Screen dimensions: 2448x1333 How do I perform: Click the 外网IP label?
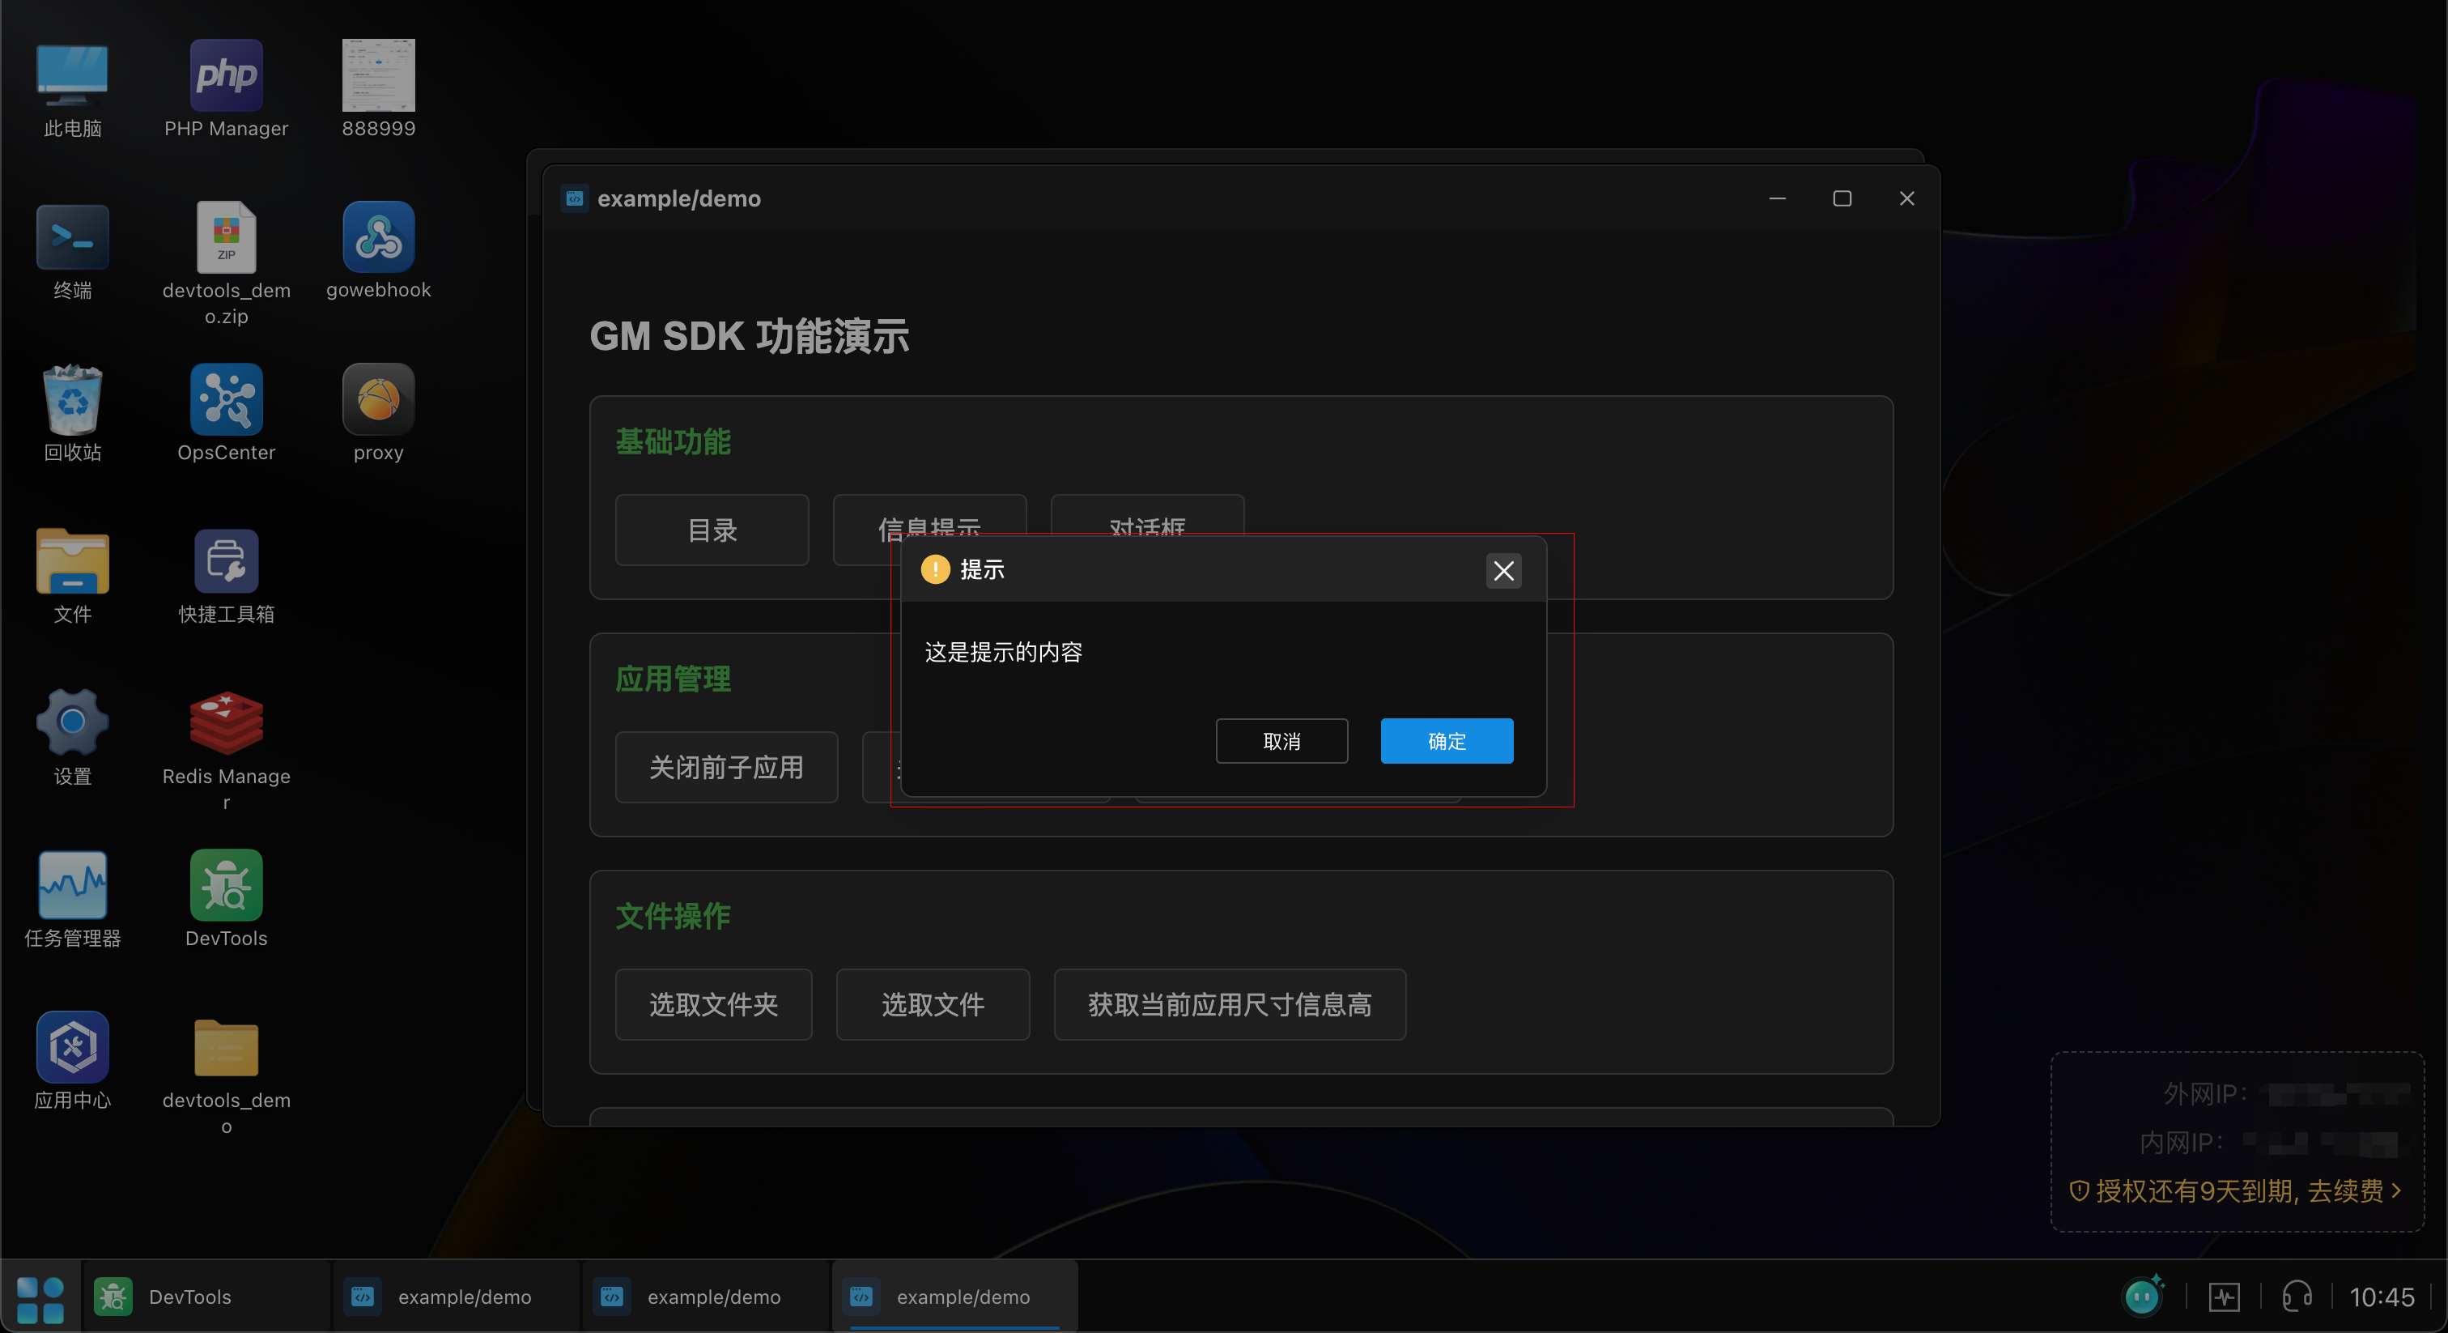click(x=2206, y=1094)
